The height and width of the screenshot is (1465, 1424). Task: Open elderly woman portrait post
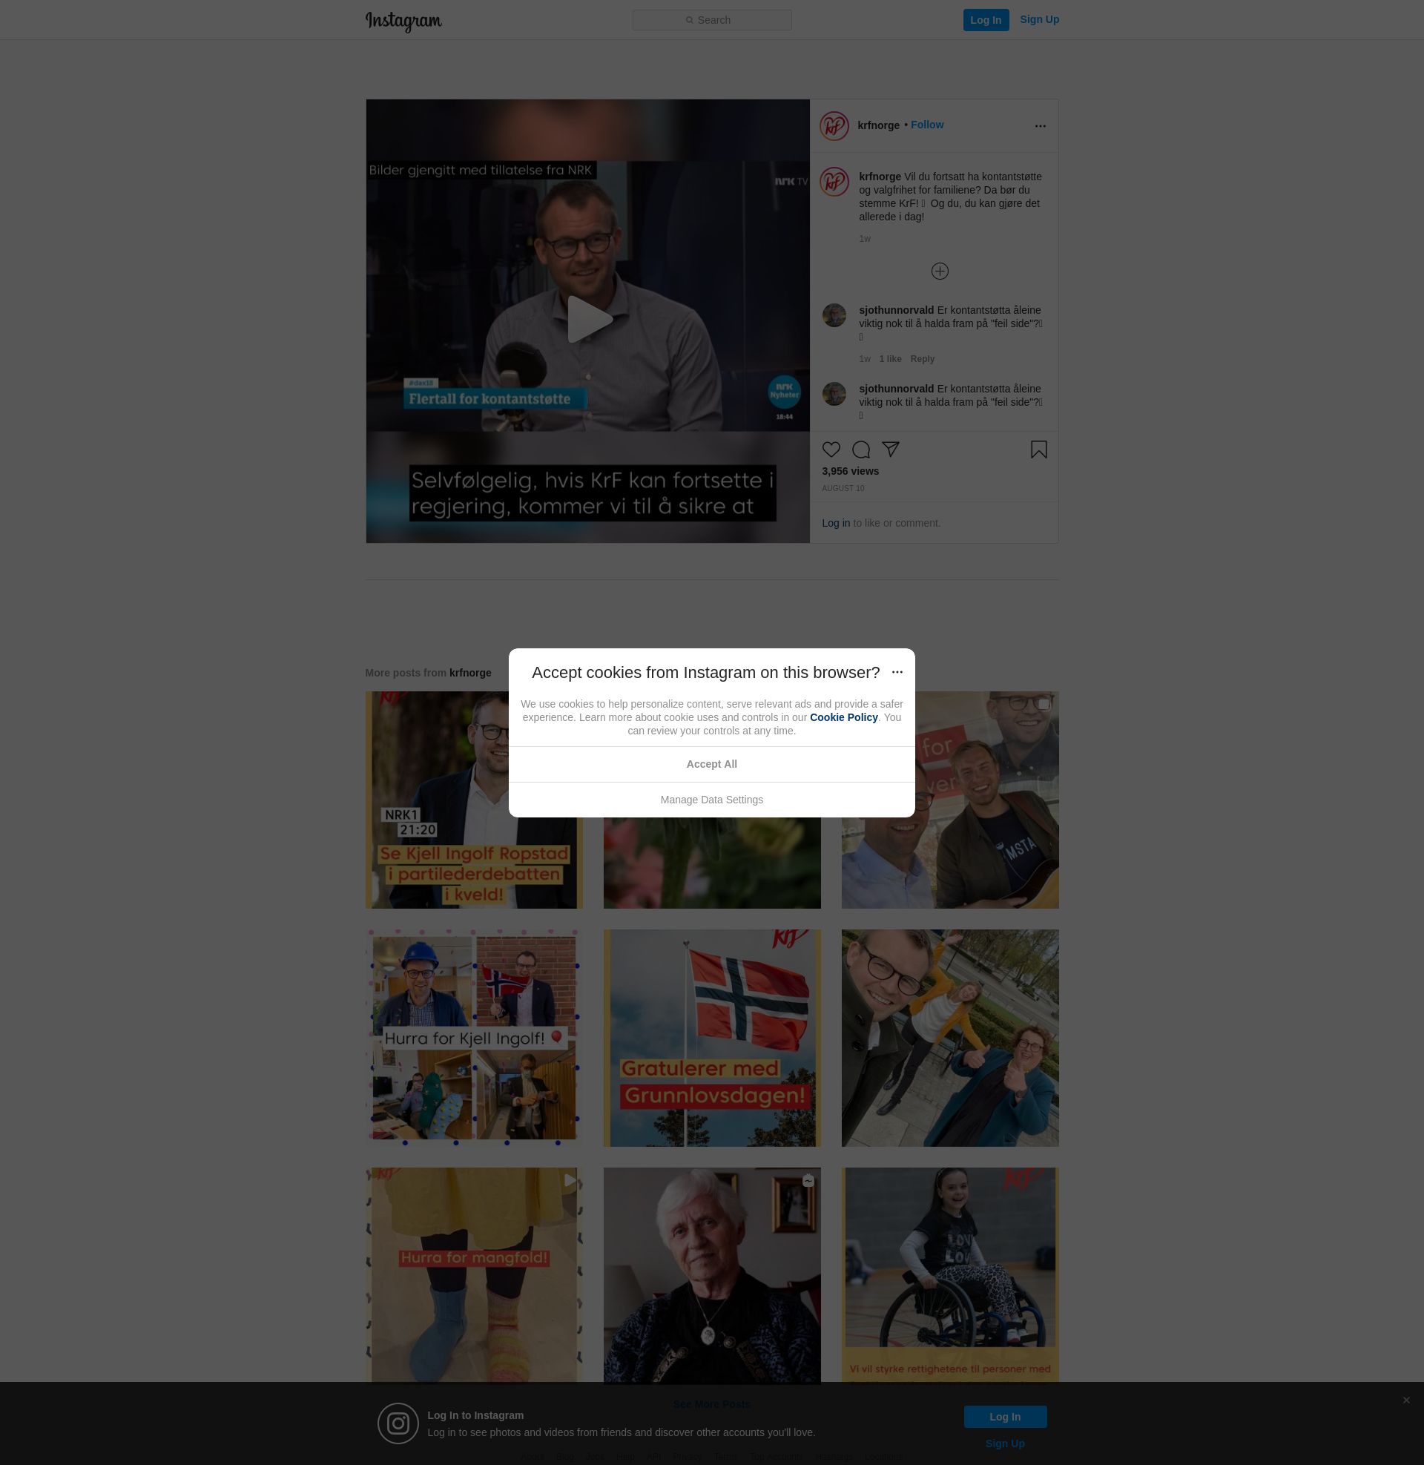point(711,1275)
